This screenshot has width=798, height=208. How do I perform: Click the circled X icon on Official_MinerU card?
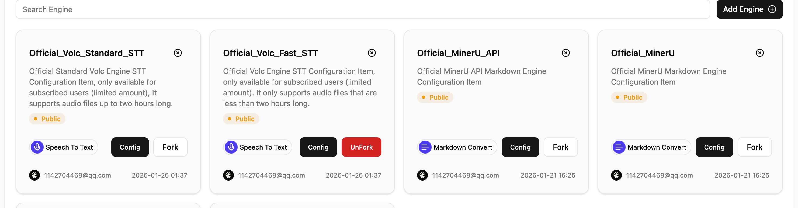tap(759, 53)
